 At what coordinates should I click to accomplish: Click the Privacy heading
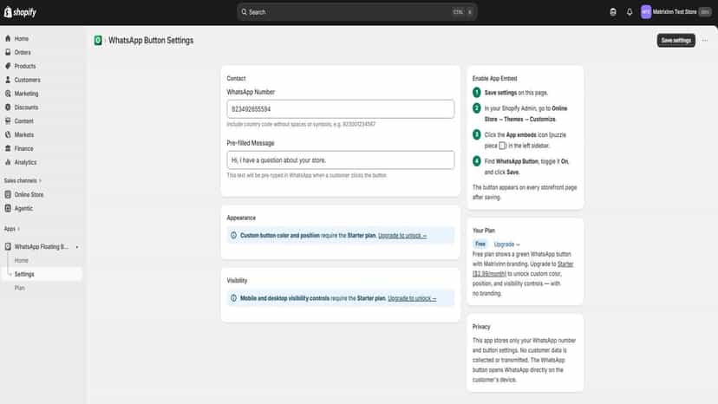pyautogui.click(x=481, y=327)
